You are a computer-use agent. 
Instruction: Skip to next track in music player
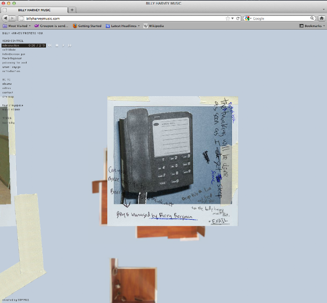(69, 45)
